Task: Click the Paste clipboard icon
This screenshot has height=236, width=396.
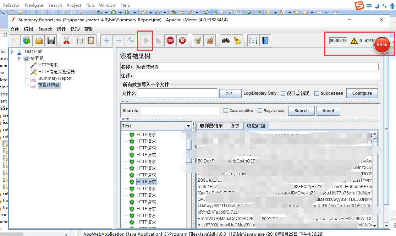Action: pyautogui.click(x=91, y=40)
